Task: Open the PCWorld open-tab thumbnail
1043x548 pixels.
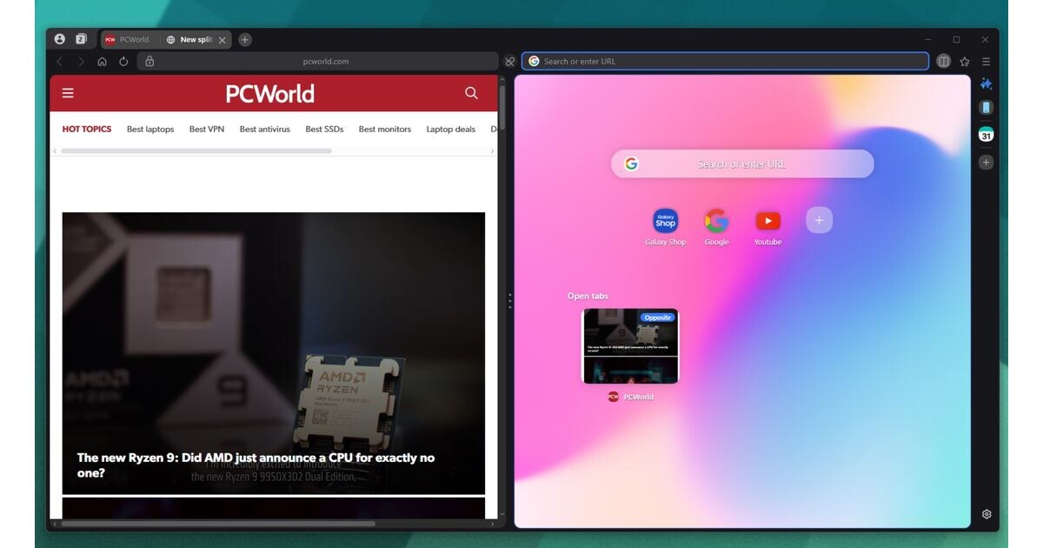Action: [x=630, y=346]
